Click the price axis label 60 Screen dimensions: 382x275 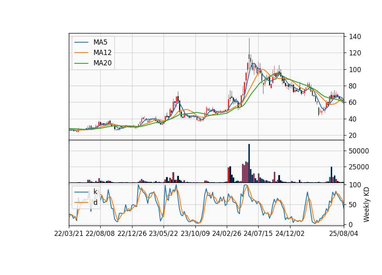point(353,102)
